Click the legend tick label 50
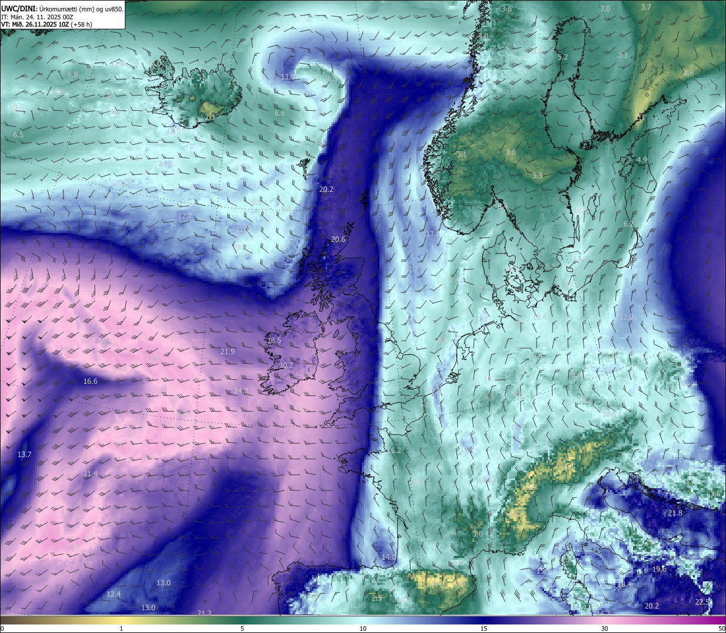Viewport: 726px width, 633px height. click(721, 628)
